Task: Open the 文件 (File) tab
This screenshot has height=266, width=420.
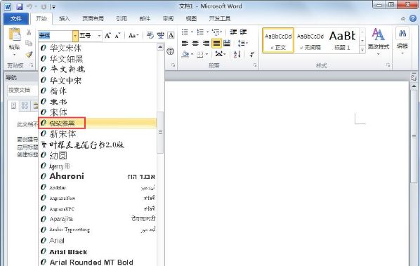Action: tap(16, 19)
